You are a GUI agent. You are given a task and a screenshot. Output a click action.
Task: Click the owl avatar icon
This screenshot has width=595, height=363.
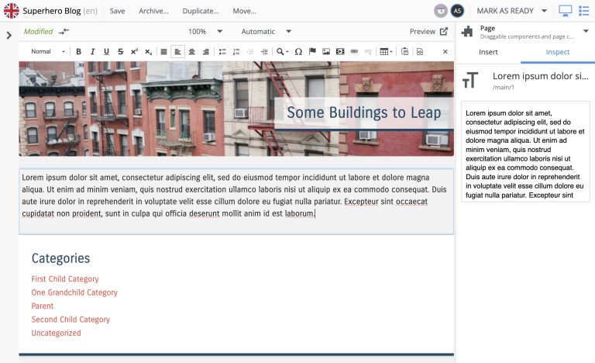click(x=441, y=11)
